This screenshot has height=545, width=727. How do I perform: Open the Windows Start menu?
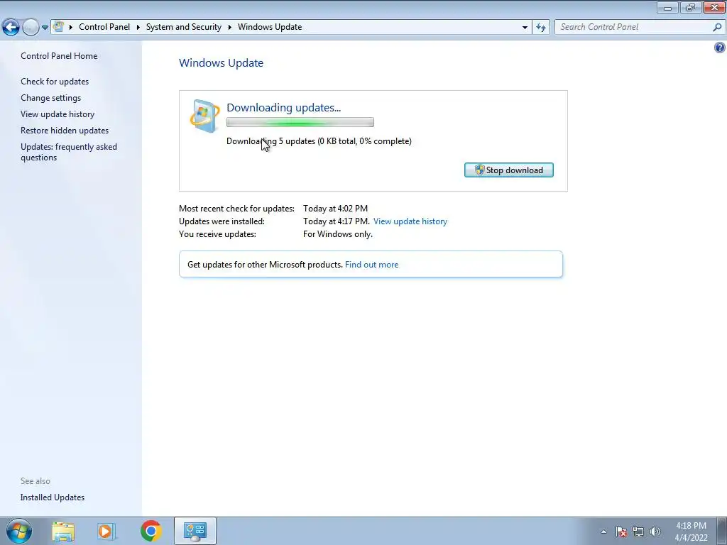pyautogui.click(x=18, y=531)
